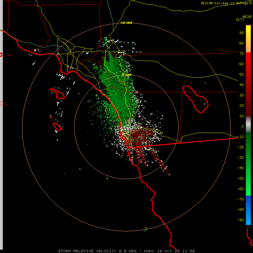Click the 50 value on velocity scale
This screenshot has height=253, width=253.
tap(241, 74)
